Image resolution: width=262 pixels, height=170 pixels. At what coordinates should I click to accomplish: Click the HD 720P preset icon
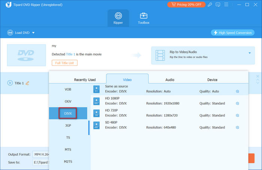97,113
